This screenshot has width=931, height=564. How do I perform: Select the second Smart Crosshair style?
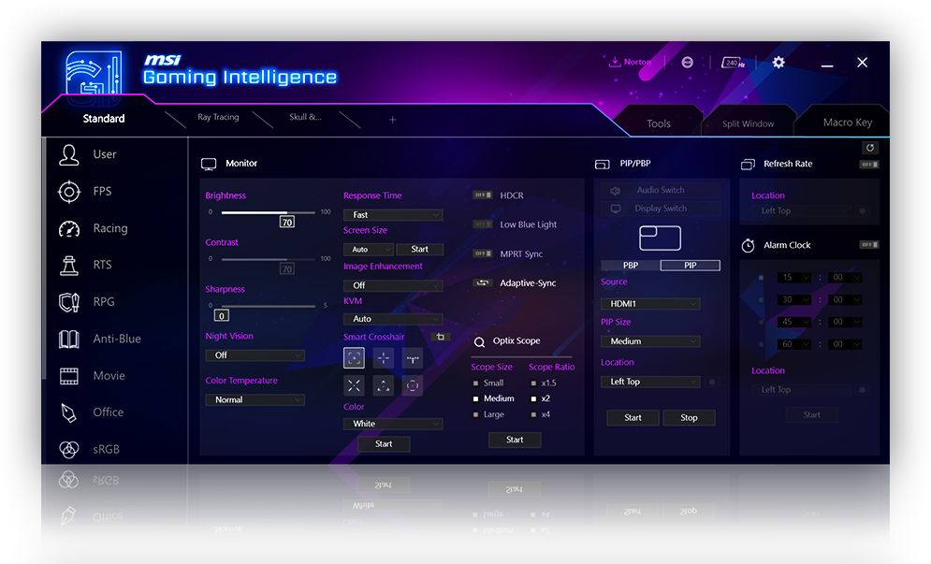pos(384,358)
